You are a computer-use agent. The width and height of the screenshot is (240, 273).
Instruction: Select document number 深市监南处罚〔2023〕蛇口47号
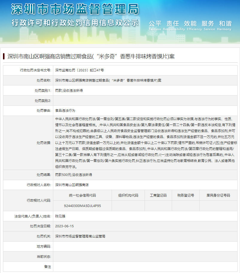80,70
